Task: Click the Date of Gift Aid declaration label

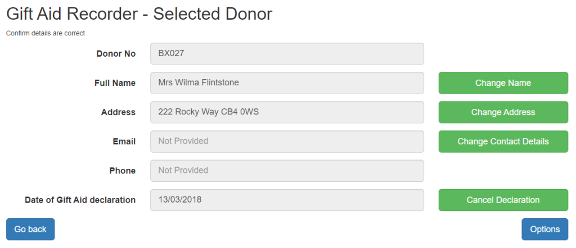Action: pos(80,200)
